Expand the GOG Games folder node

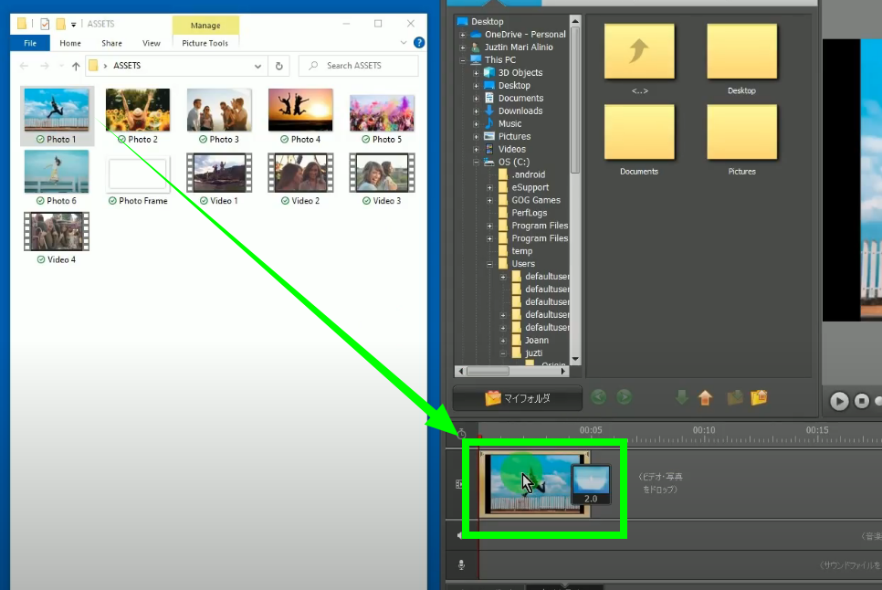pos(490,200)
